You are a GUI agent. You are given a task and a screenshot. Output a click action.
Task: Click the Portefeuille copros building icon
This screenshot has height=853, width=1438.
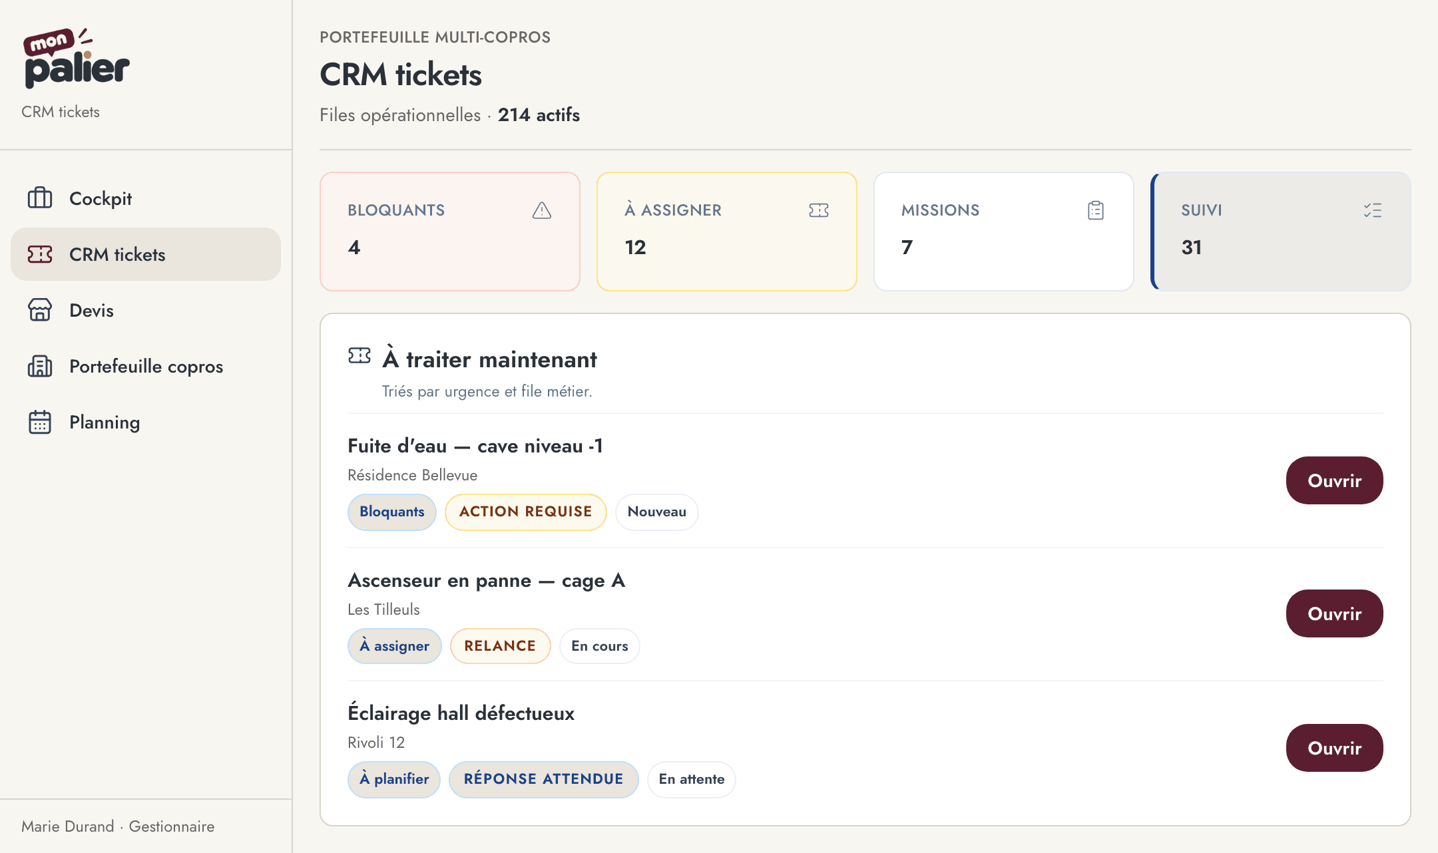pyautogui.click(x=40, y=366)
